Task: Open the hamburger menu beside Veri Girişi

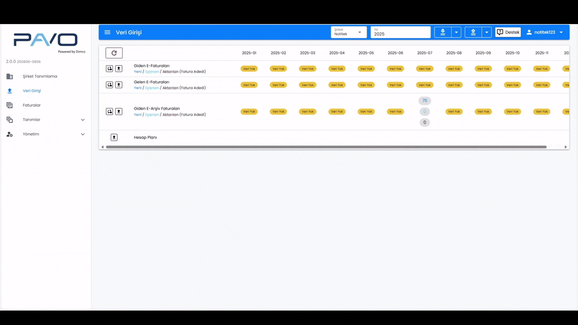Action: tap(108, 32)
